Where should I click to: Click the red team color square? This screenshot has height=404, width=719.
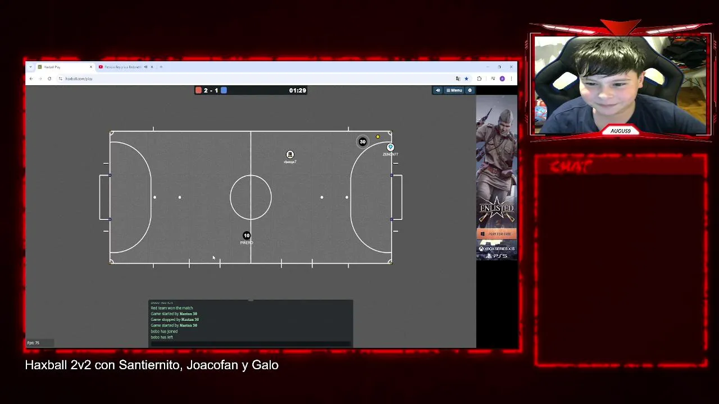coord(198,90)
